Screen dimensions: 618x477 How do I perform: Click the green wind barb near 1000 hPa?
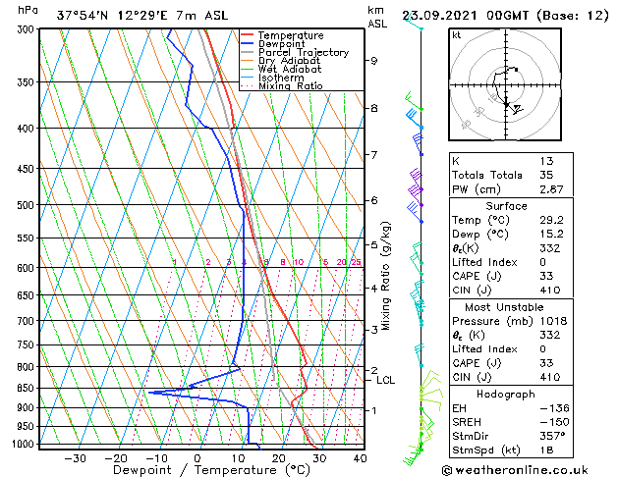pos(413,456)
